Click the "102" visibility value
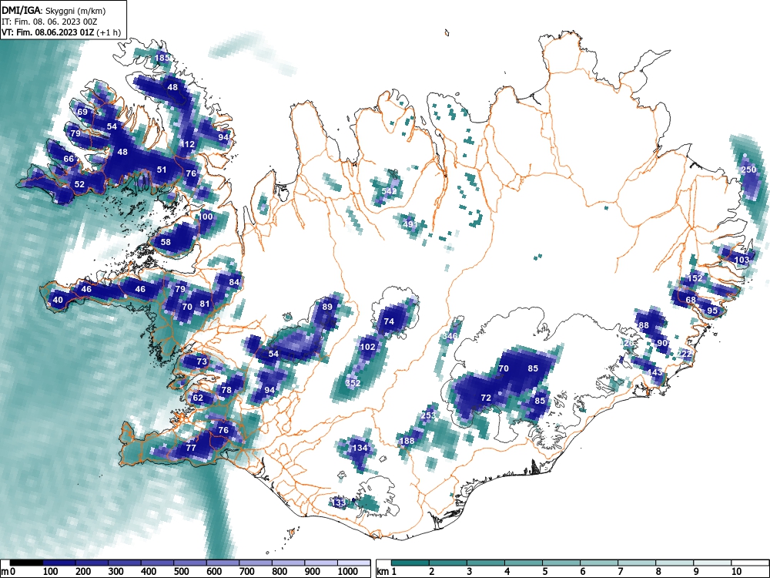770x578 pixels. pos(368,347)
